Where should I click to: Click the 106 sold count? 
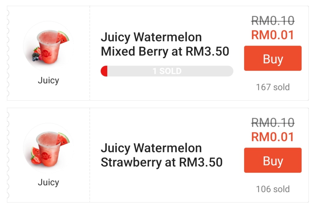coord(272,189)
